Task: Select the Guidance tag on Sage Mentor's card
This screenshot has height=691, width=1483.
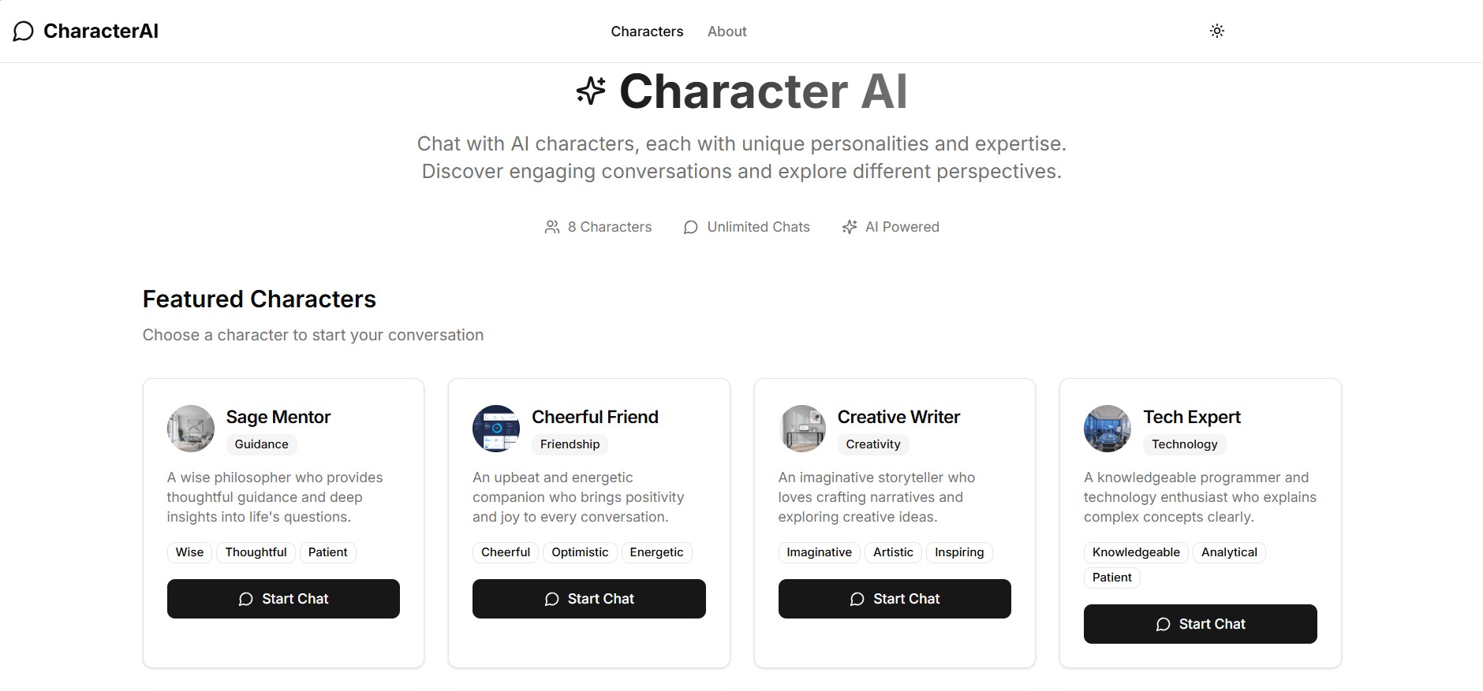Action: tap(261, 444)
